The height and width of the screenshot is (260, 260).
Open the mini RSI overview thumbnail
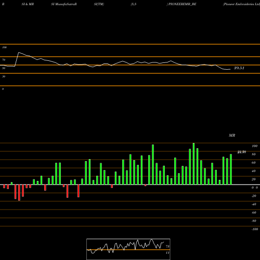[128, 249]
